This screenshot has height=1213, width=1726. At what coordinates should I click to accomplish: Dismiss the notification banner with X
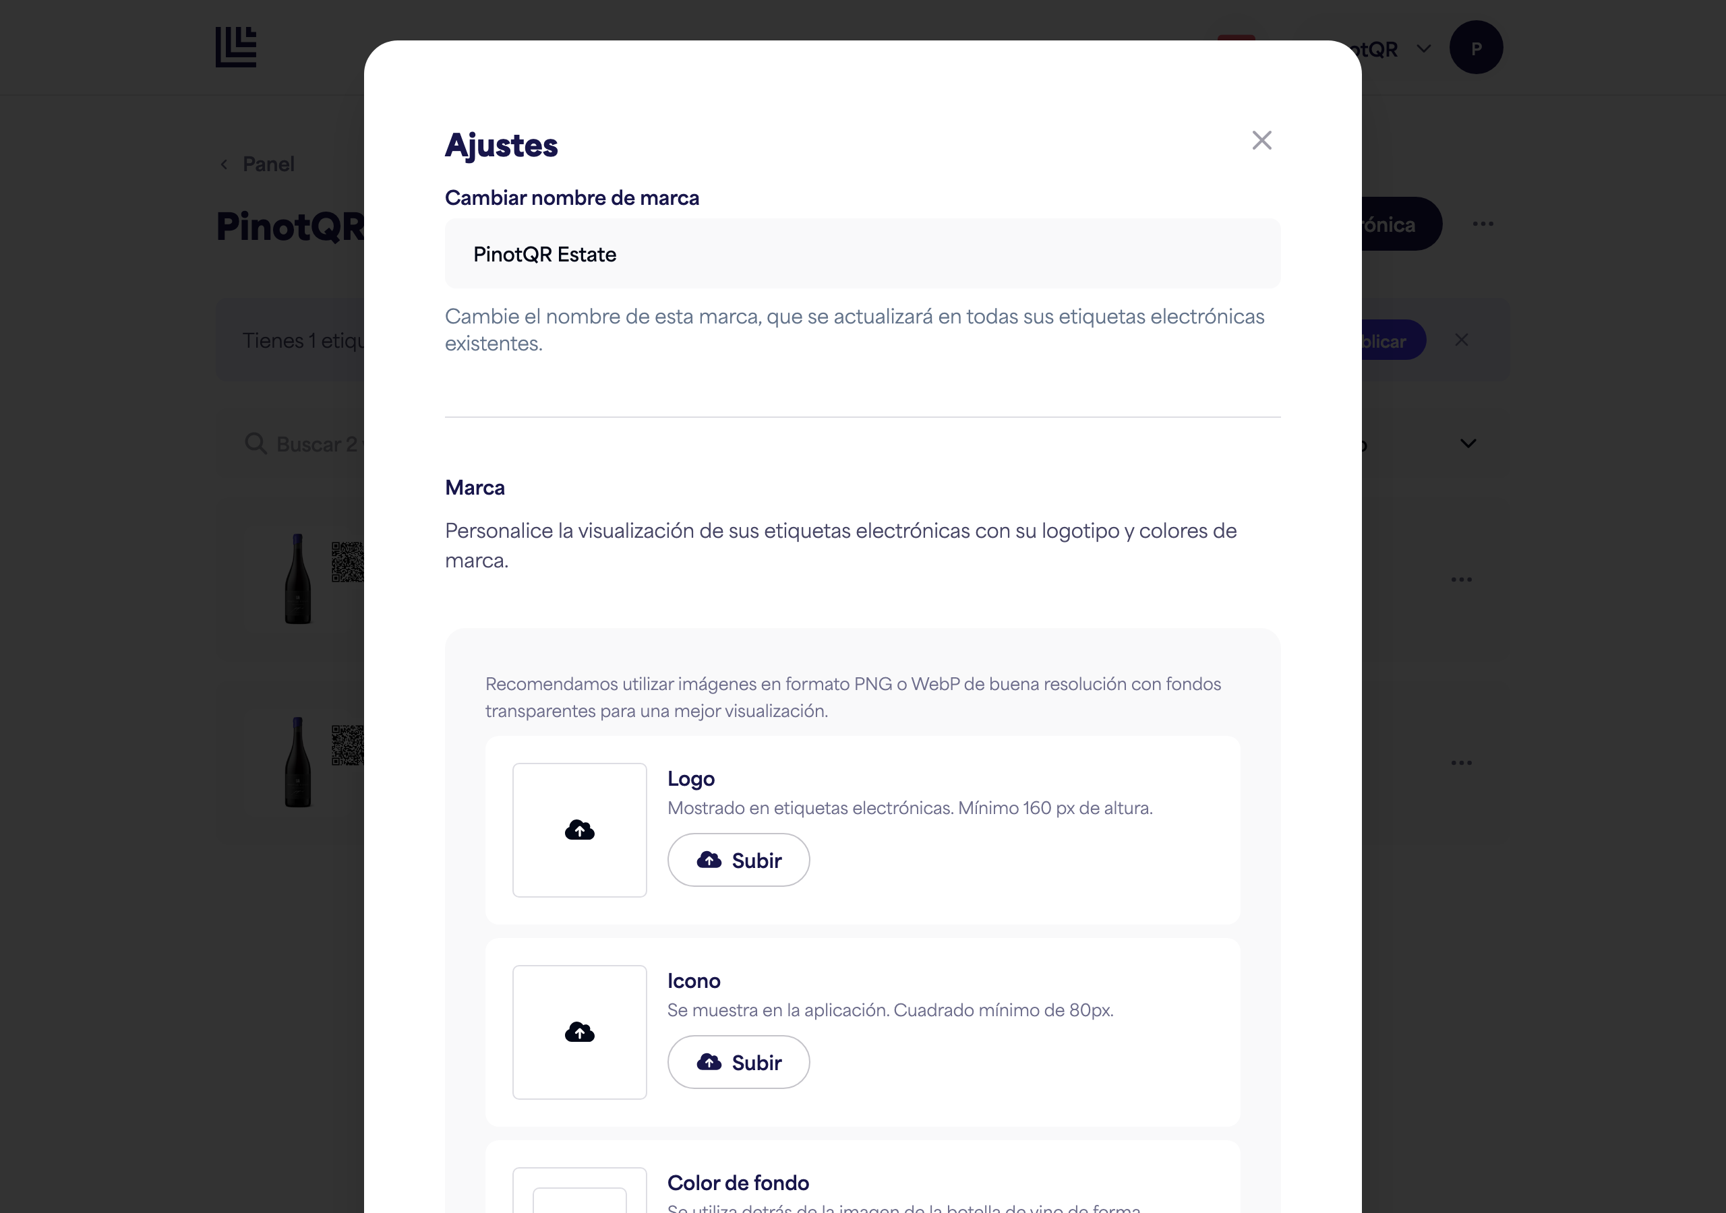coord(1460,340)
